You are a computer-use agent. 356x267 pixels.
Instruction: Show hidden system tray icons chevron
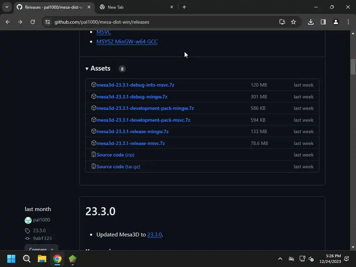pyautogui.click(x=280, y=259)
